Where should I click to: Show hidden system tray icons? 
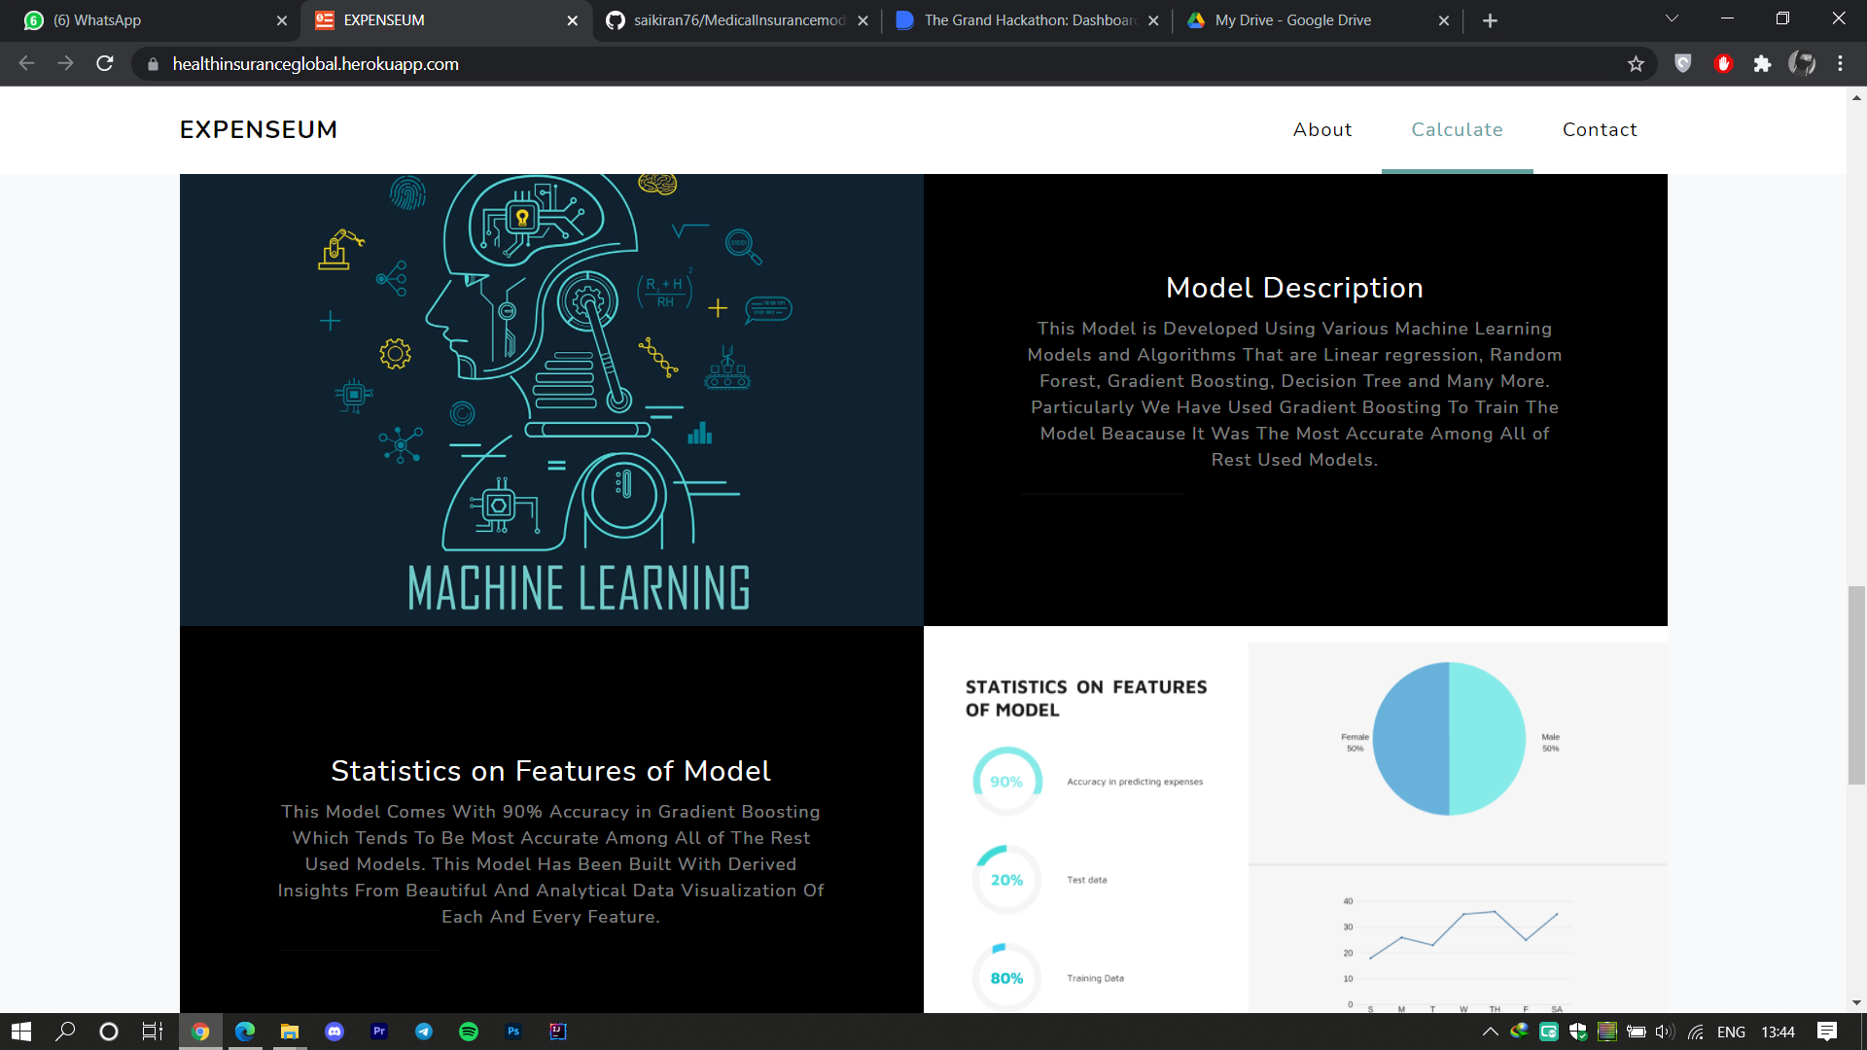[1490, 1032]
